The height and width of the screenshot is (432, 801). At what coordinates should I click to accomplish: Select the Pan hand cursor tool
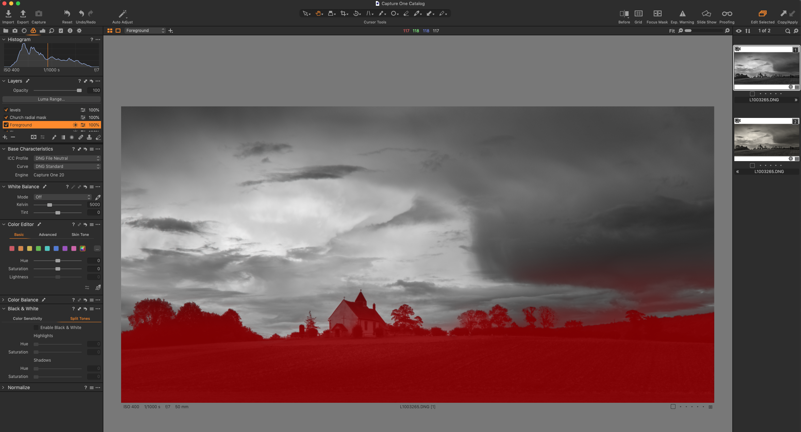[x=318, y=14]
